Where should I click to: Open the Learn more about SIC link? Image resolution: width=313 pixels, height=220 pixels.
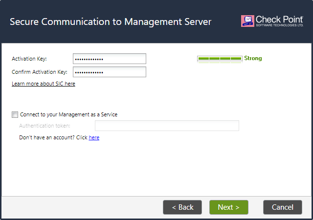[44, 84]
